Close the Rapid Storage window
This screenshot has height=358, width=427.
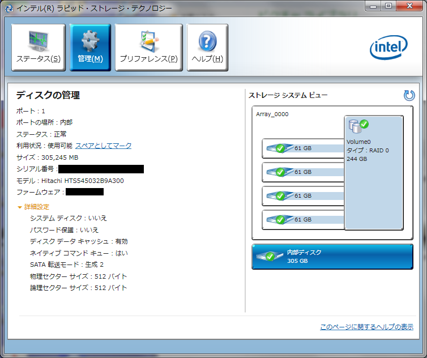[409, 6]
